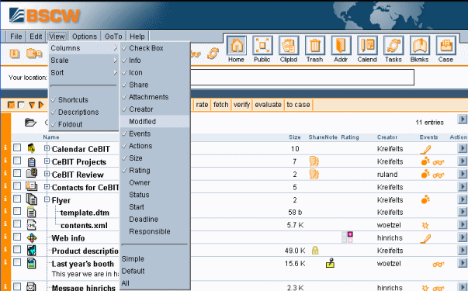Screen dimensions: 468x291
Task: Click the rating icon in Web info row
Action: click(x=347, y=237)
